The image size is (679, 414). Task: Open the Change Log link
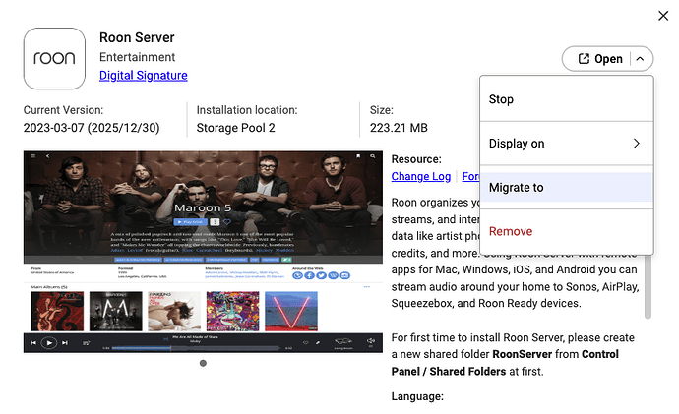pos(420,177)
